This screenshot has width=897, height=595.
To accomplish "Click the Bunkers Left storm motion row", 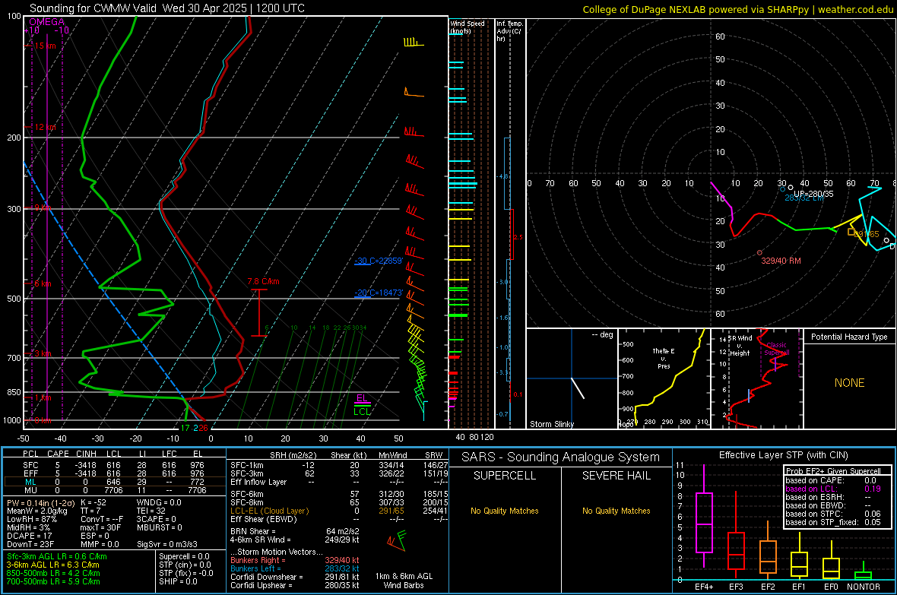I will tap(295, 568).
